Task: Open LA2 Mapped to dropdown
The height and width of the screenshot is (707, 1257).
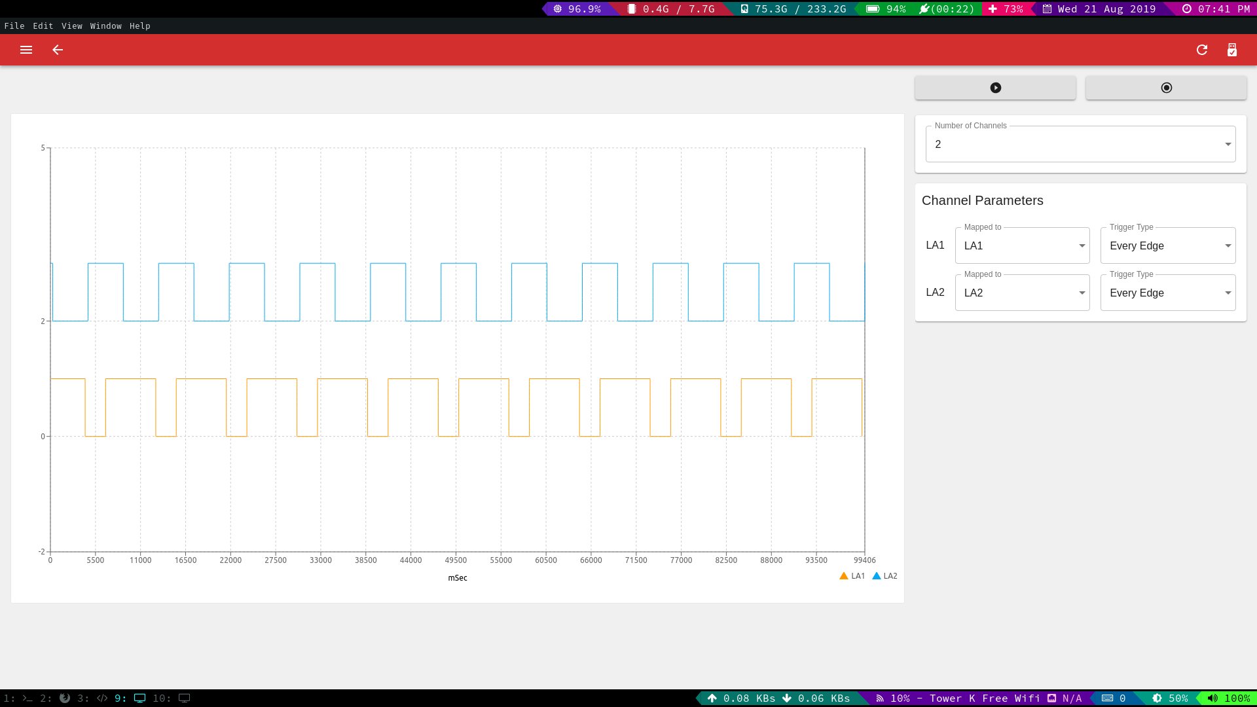Action: [x=1022, y=293]
